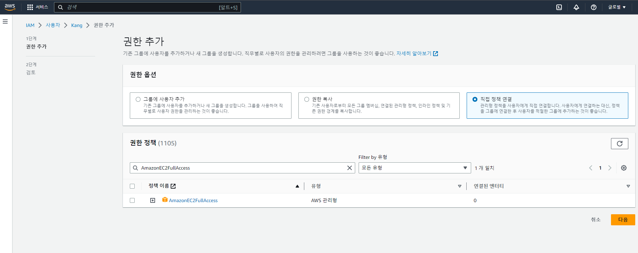Open the 글로벌 region dropdown
638x253 pixels.
(x=617, y=7)
